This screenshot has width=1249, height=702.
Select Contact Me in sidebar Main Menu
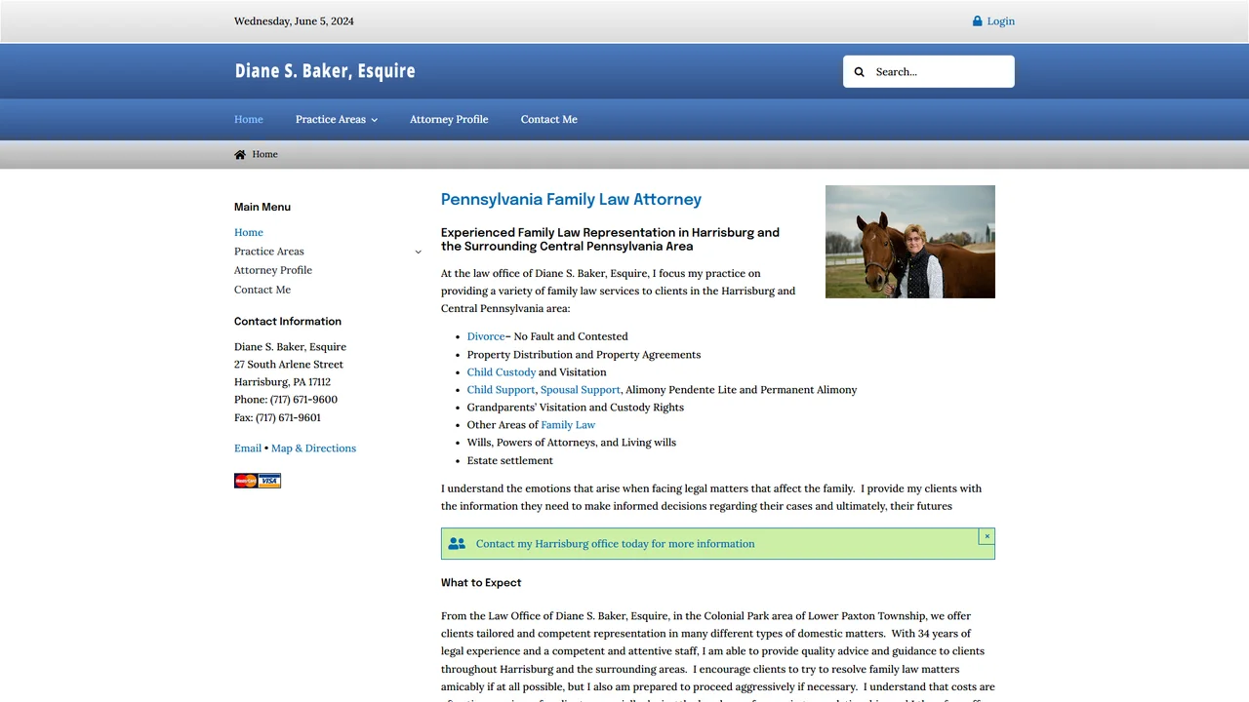point(262,290)
